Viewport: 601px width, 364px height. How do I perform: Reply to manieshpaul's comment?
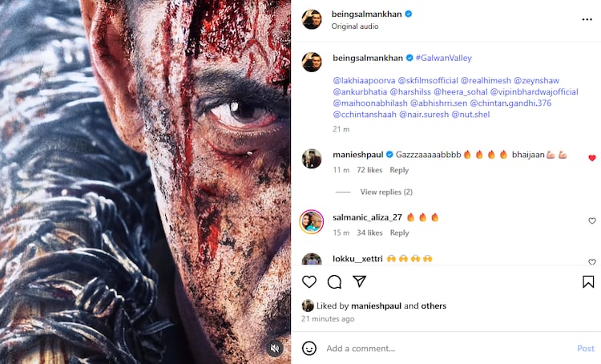pos(399,170)
